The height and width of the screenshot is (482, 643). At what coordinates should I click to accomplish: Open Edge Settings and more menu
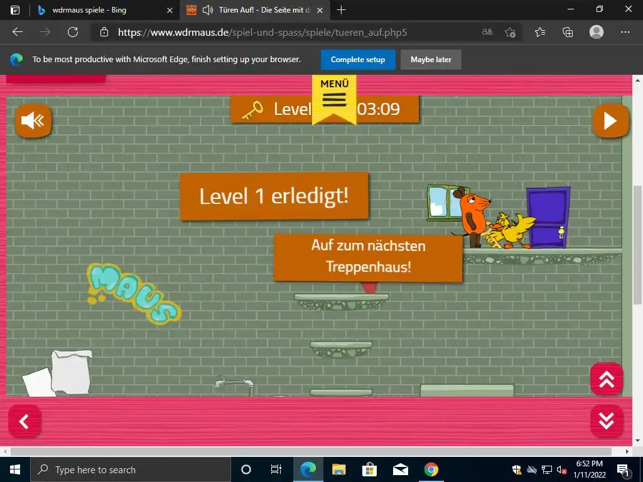click(625, 32)
